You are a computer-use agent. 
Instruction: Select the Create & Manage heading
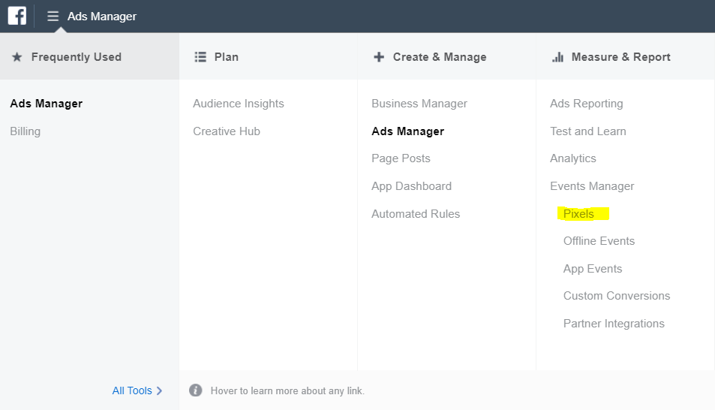440,57
